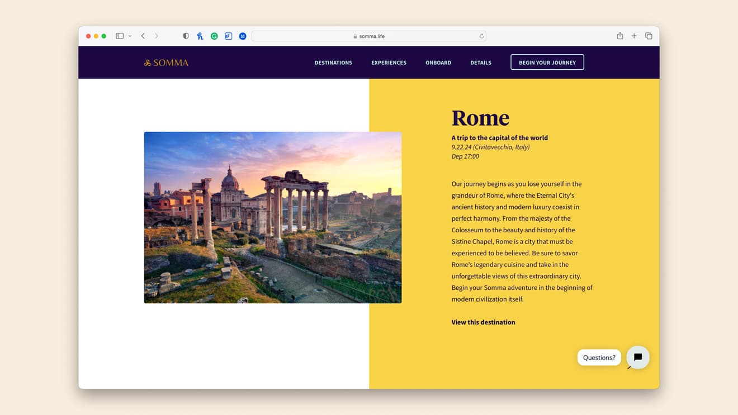Open the Destinations menu
This screenshot has height=415, width=738.
(x=333, y=63)
